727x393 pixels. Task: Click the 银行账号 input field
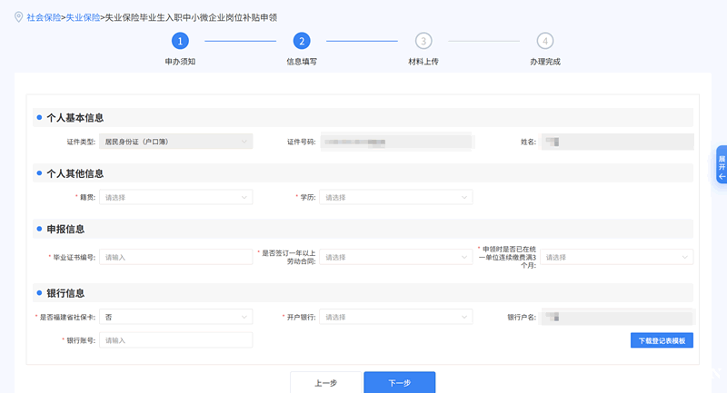[175, 340]
